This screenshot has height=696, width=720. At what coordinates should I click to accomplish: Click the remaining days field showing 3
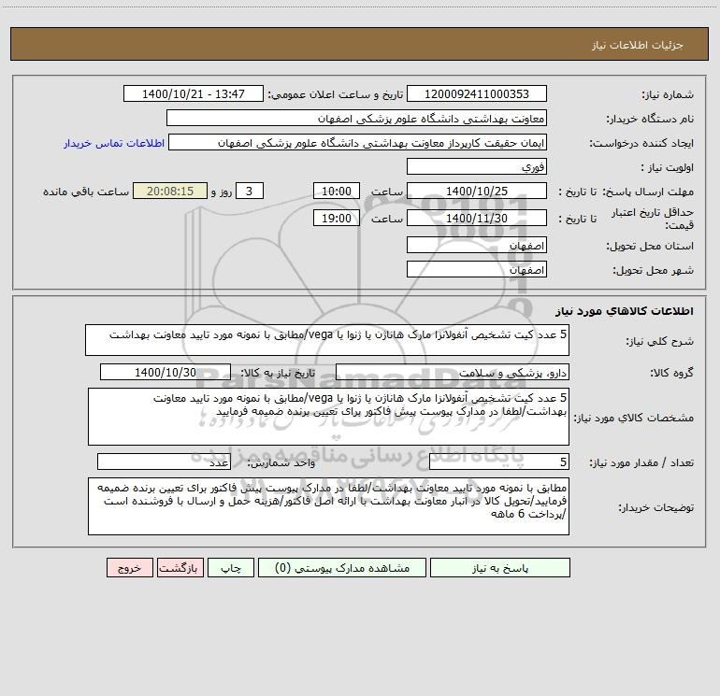(250, 191)
